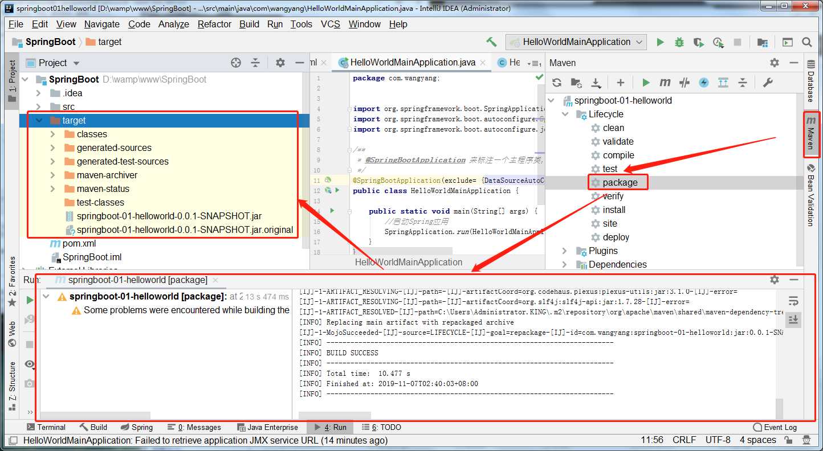Screen dimensions: 823x451
Task: Open Project panel gear settings
Action: tap(280, 63)
